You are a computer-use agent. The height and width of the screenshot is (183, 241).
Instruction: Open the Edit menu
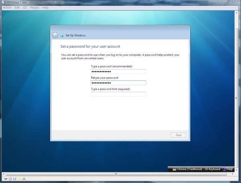tap(17, 8)
